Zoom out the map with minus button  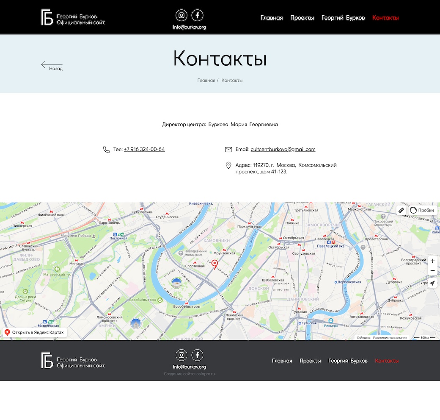432,271
